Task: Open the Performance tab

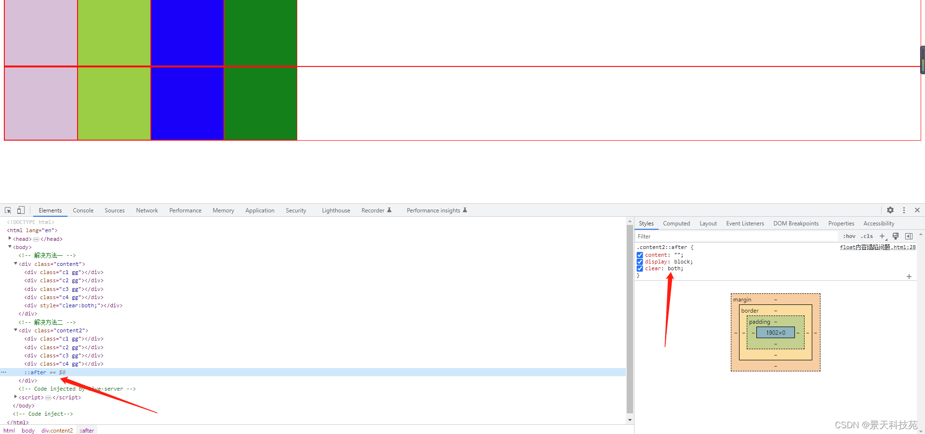Action: point(185,210)
